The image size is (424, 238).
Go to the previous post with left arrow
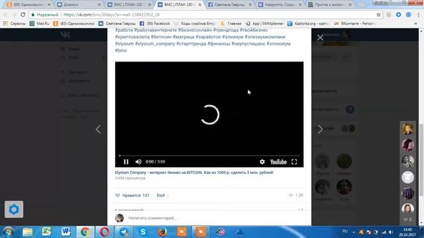[98, 130]
